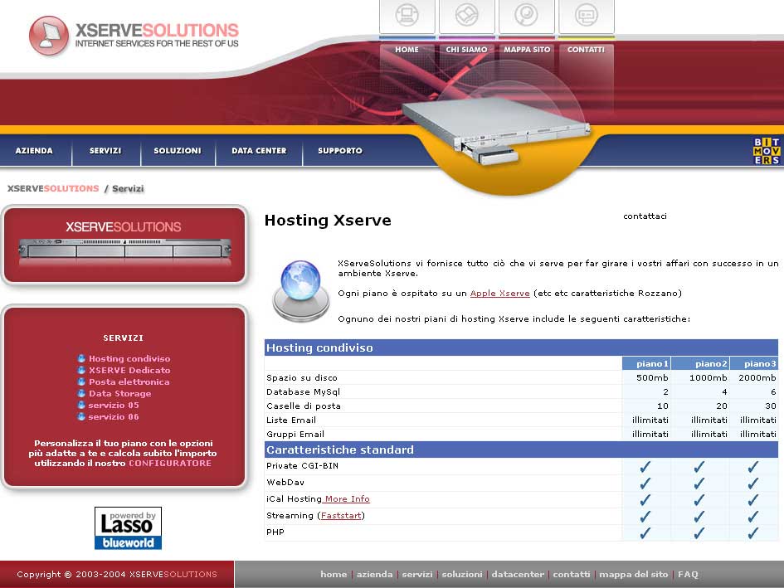Viewport: 784px width, 588px height.
Task: Click the footer servizi link
Action: [417, 575]
